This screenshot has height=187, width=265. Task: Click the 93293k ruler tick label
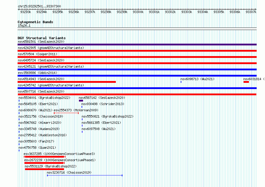pyautogui.click(x=26, y=12)
